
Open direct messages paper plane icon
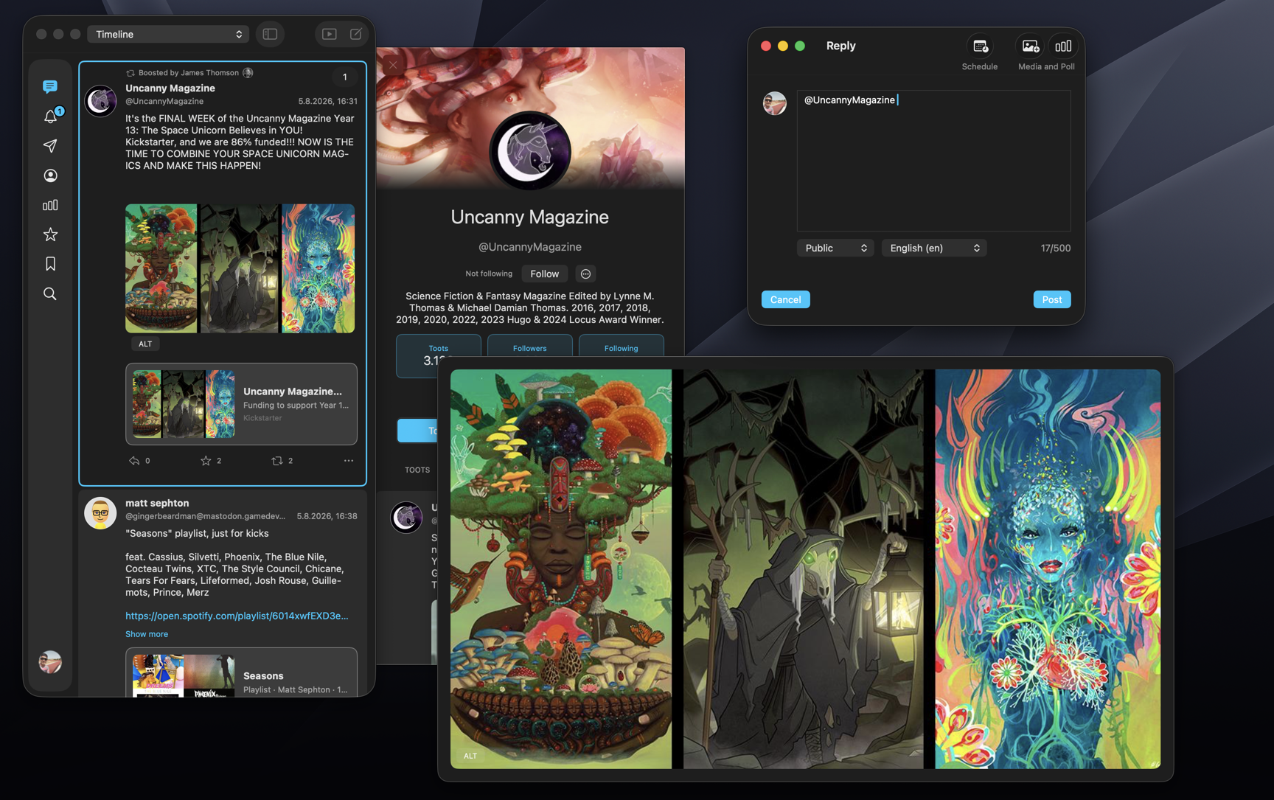point(50,146)
